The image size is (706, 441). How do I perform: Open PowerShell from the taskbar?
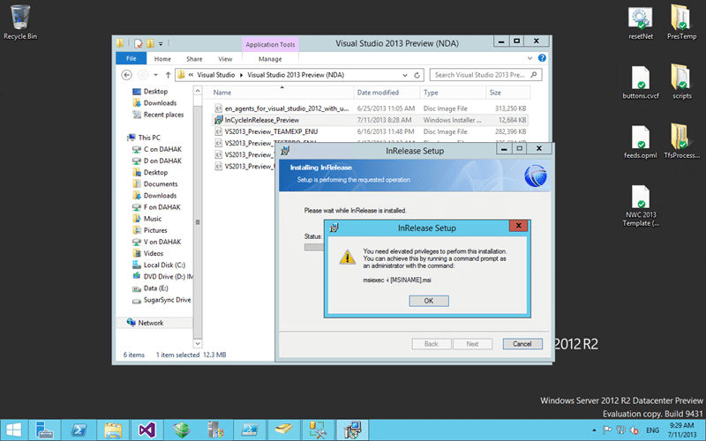79,430
